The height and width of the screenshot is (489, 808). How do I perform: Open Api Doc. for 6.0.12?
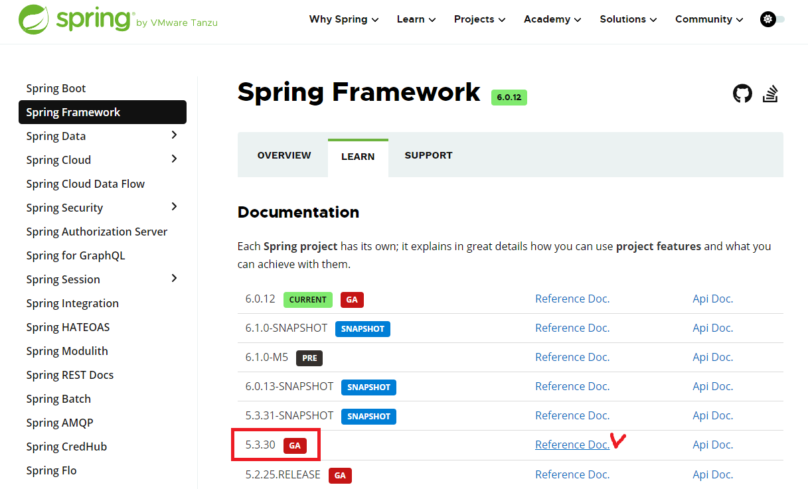click(713, 299)
